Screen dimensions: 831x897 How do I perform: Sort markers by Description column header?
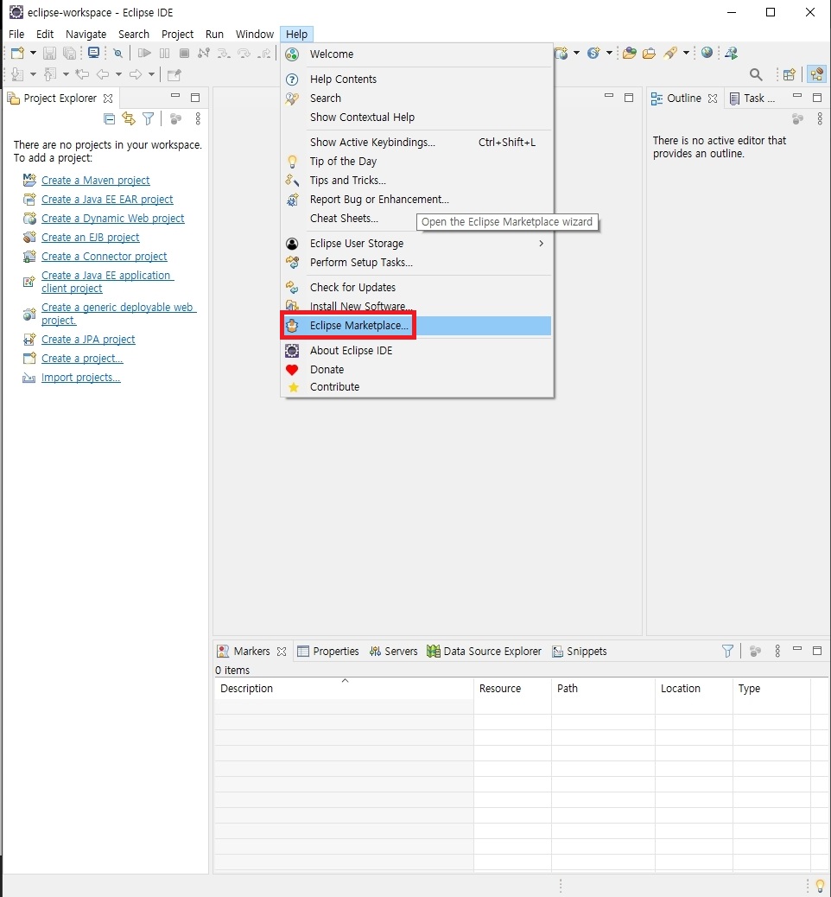345,689
